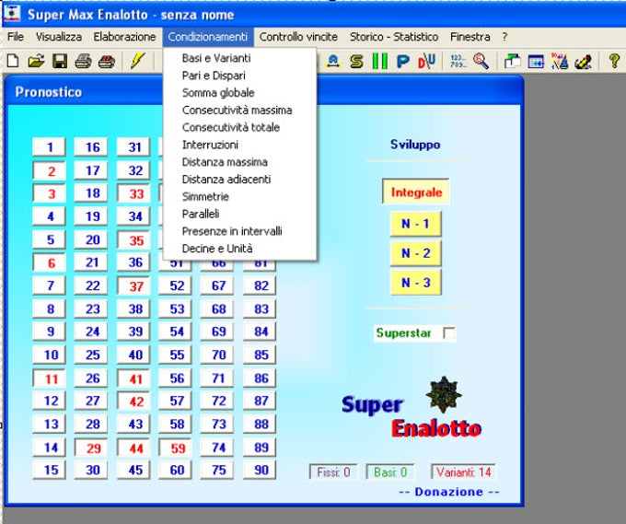626x524 pixels.
Task: Click the N - 2 button
Action: [415, 253]
